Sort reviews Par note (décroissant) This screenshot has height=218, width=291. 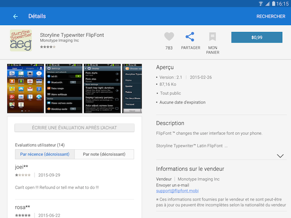click(x=104, y=154)
